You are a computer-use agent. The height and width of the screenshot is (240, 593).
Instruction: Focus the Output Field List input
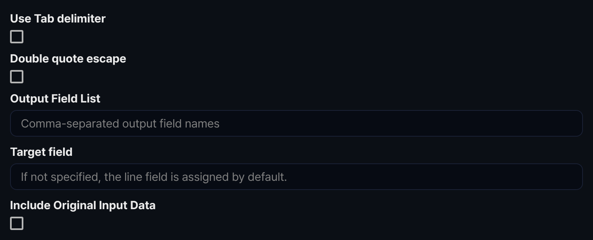pyautogui.click(x=296, y=123)
